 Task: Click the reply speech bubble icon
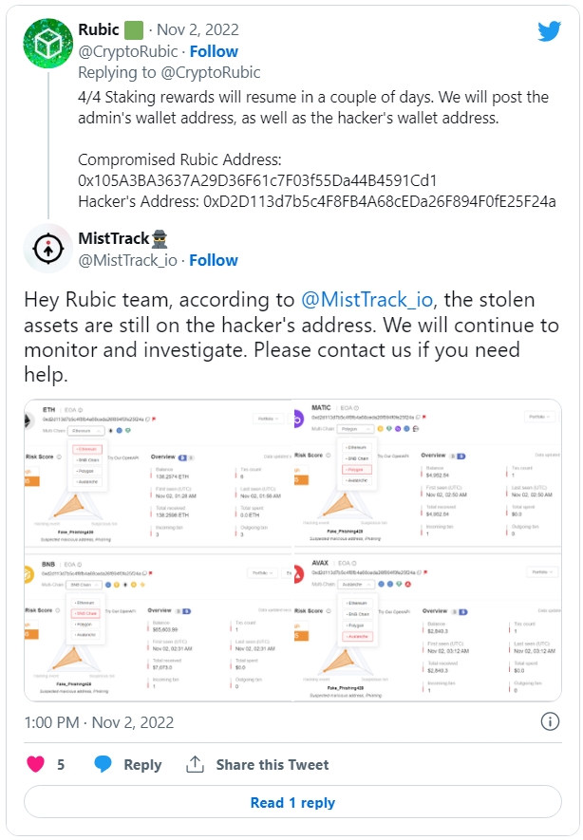point(103,764)
